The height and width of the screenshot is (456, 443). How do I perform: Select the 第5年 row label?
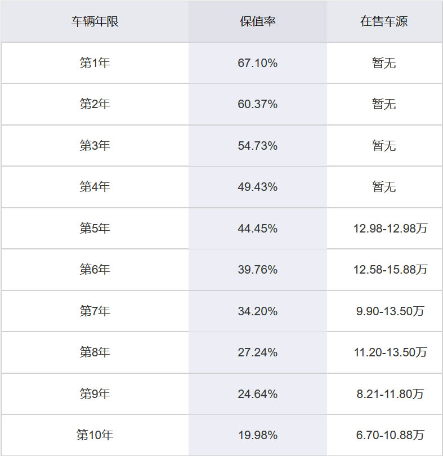95,229
